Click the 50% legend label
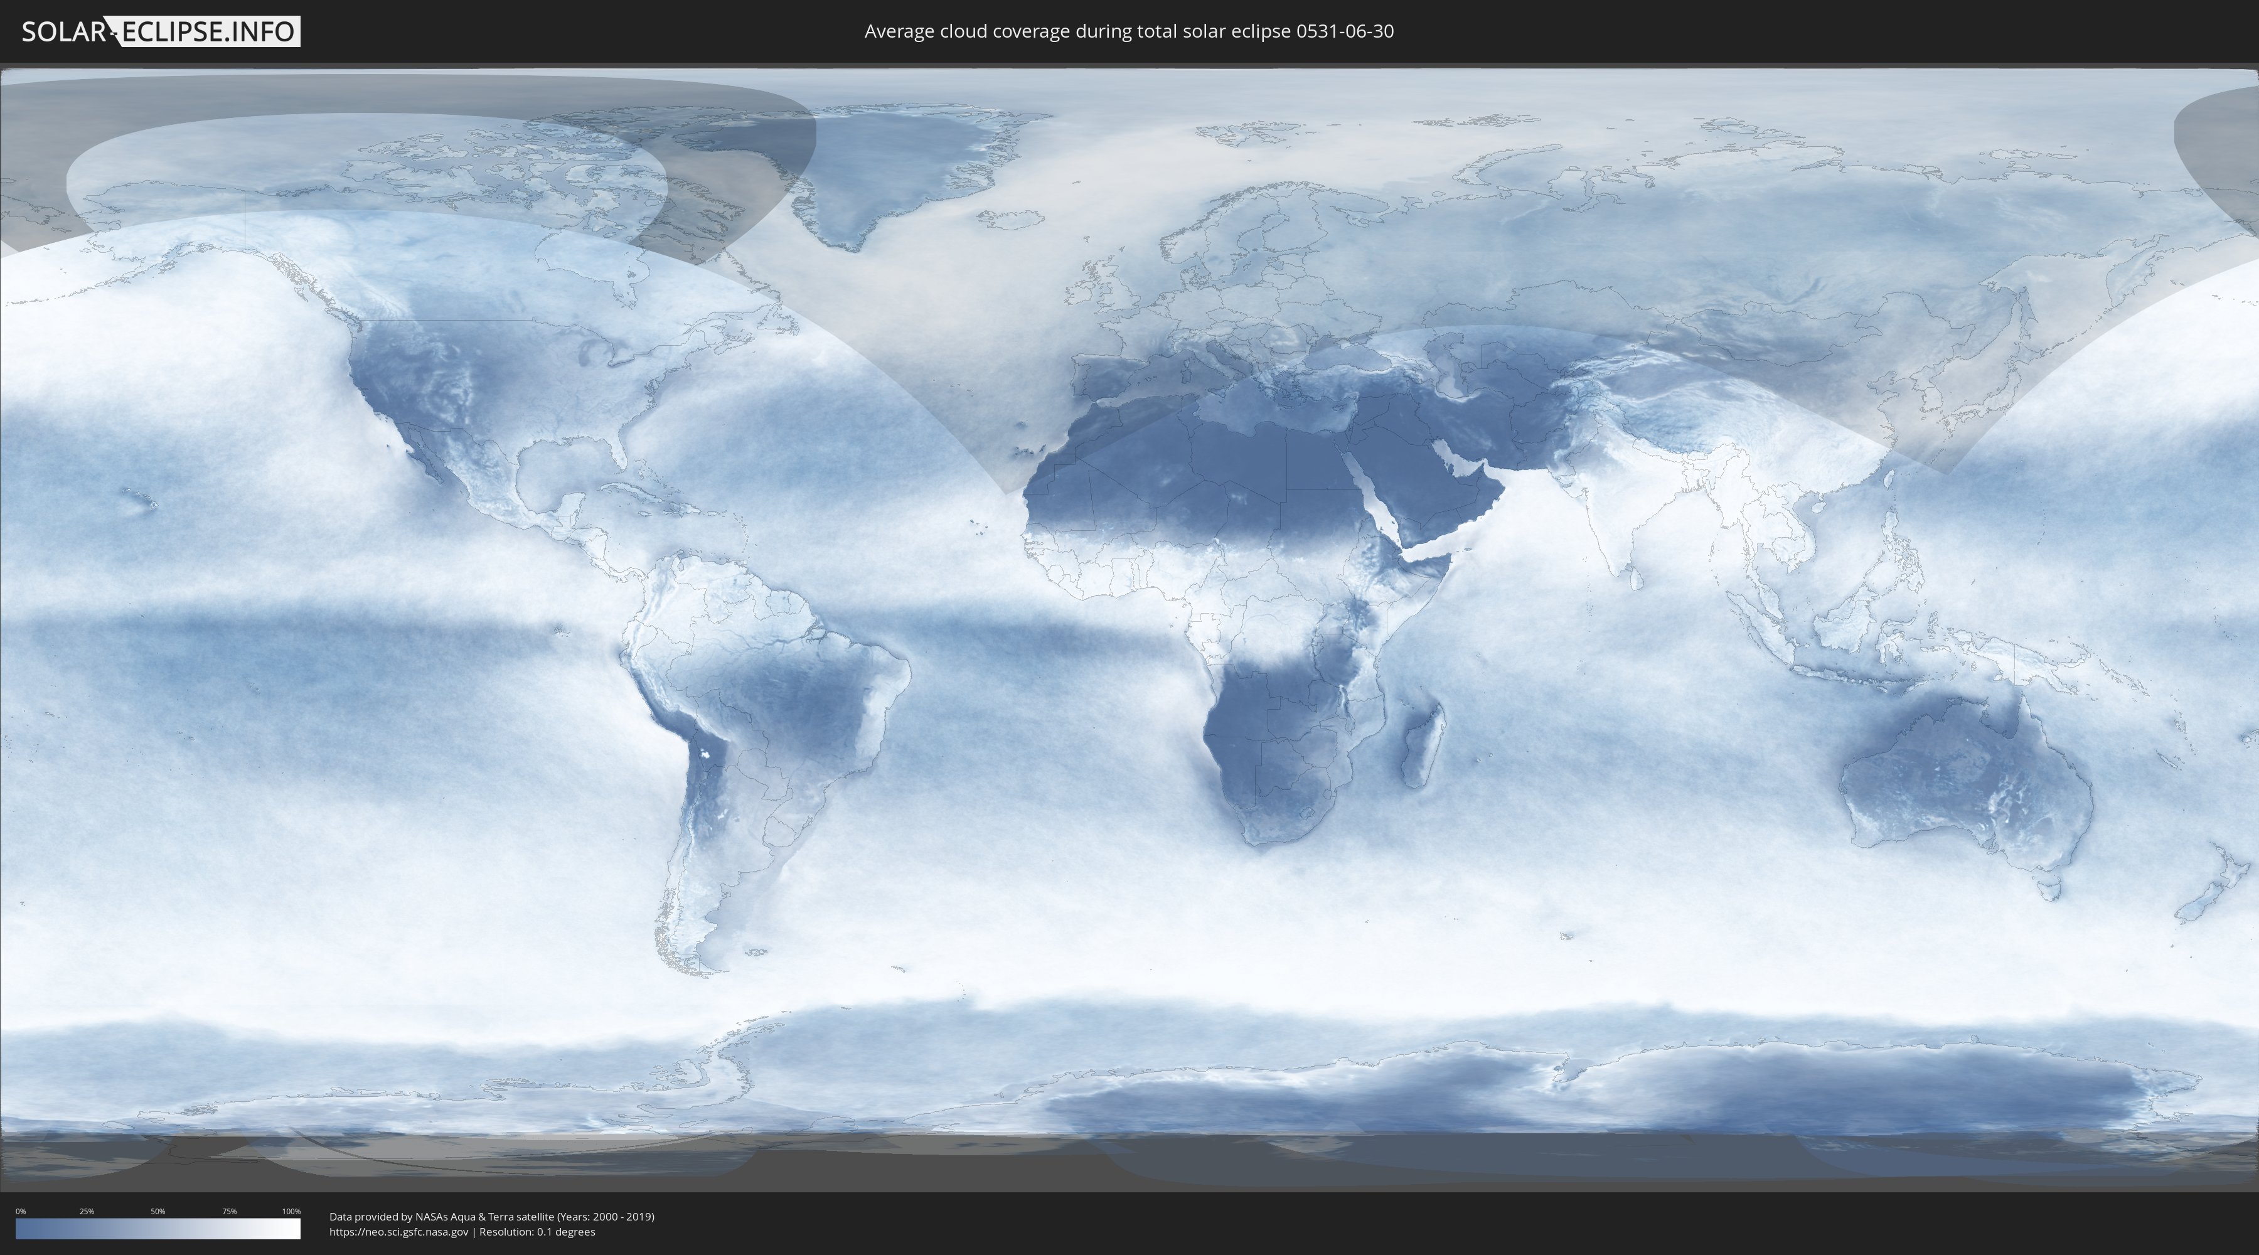 click(x=158, y=1211)
